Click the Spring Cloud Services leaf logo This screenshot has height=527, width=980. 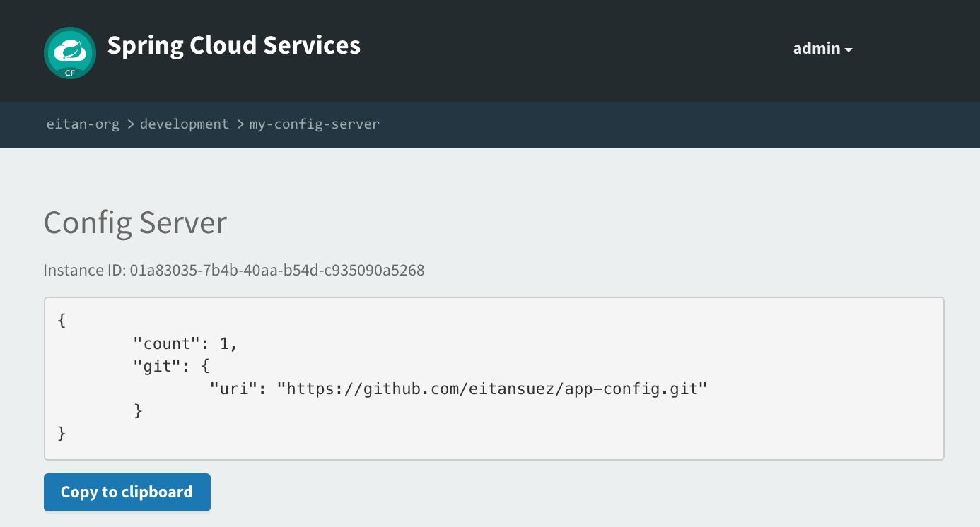[x=70, y=52]
